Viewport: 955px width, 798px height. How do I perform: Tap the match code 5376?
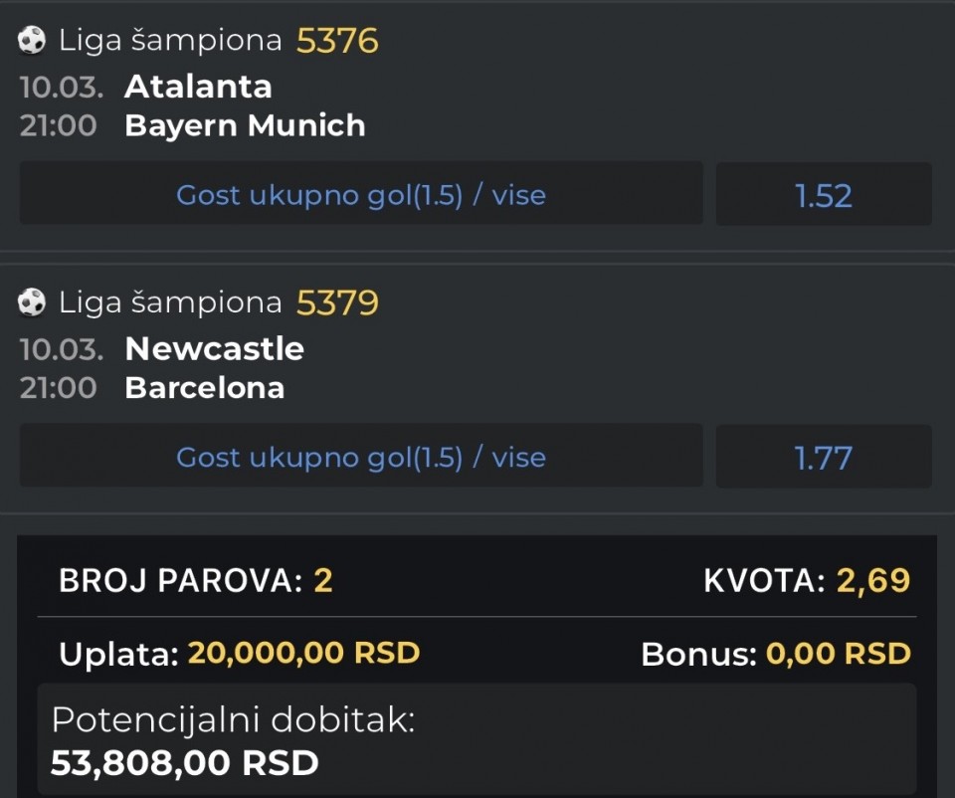[x=337, y=41]
